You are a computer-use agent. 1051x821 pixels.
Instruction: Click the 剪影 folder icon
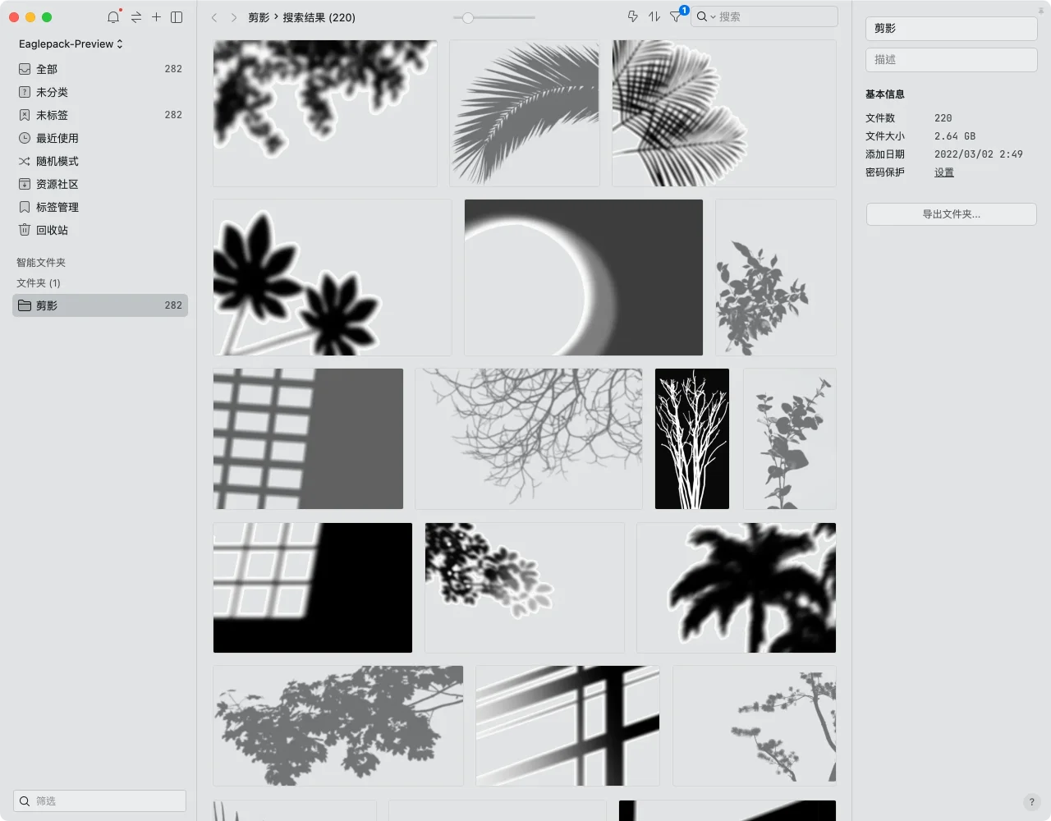click(25, 305)
